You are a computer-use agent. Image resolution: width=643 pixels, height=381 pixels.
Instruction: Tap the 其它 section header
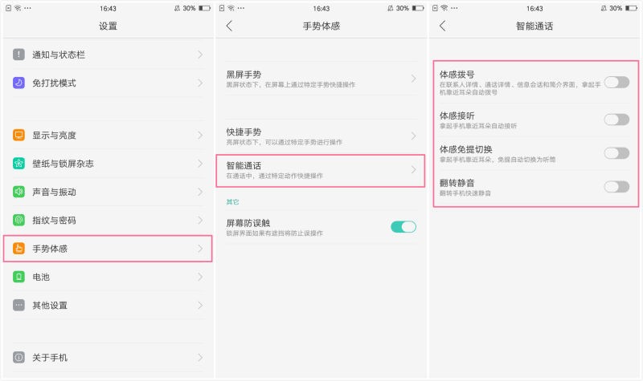(x=232, y=202)
